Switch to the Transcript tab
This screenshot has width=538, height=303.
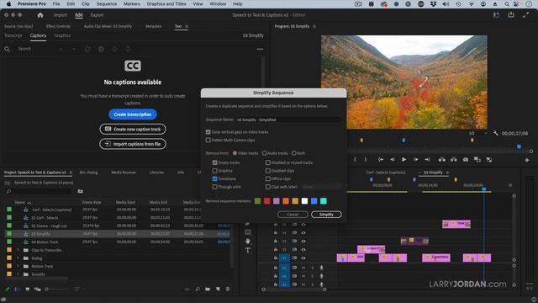13,35
